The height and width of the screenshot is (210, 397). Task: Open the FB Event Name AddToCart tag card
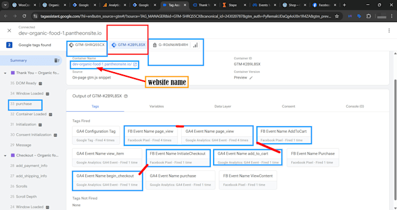pyautogui.click(x=284, y=136)
